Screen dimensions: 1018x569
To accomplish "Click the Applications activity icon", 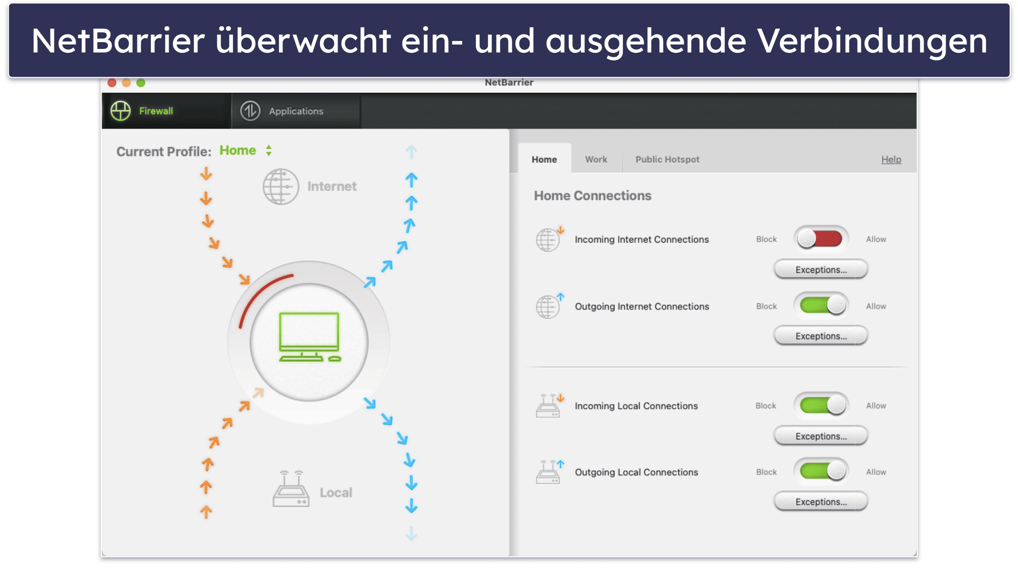I will point(250,111).
